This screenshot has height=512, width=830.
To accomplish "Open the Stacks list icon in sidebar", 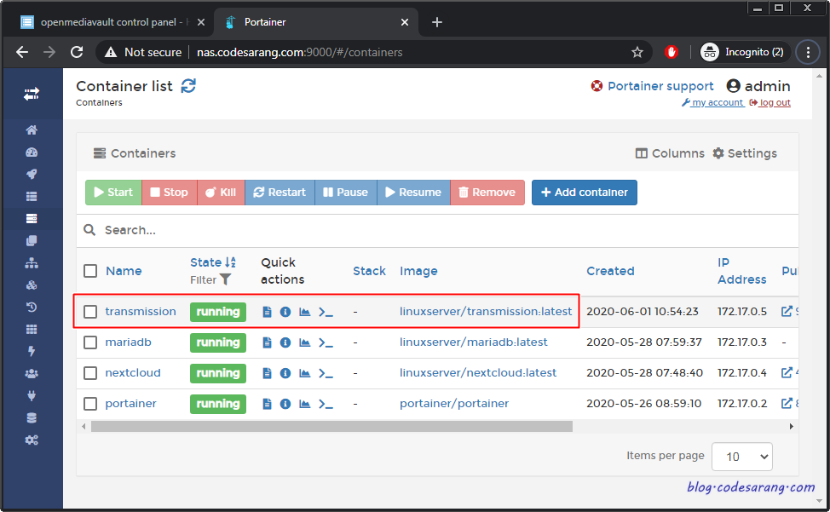I will click(x=32, y=197).
